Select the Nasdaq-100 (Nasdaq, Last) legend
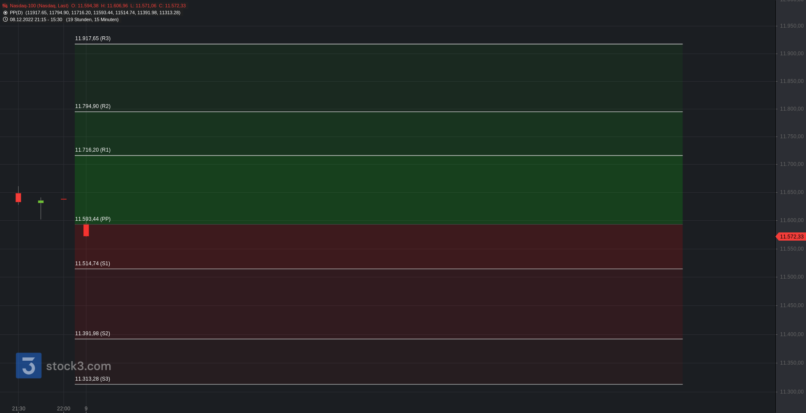Viewport: 806px width, 413px height. point(39,6)
